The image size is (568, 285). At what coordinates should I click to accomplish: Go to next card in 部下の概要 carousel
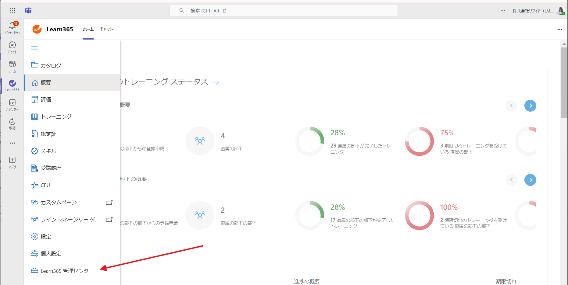tap(530, 180)
